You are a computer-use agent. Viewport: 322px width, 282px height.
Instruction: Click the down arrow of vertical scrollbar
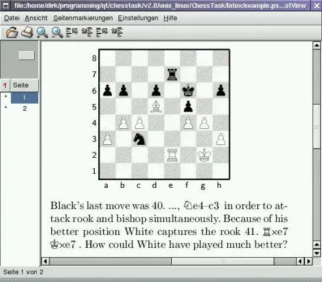pos(317,253)
